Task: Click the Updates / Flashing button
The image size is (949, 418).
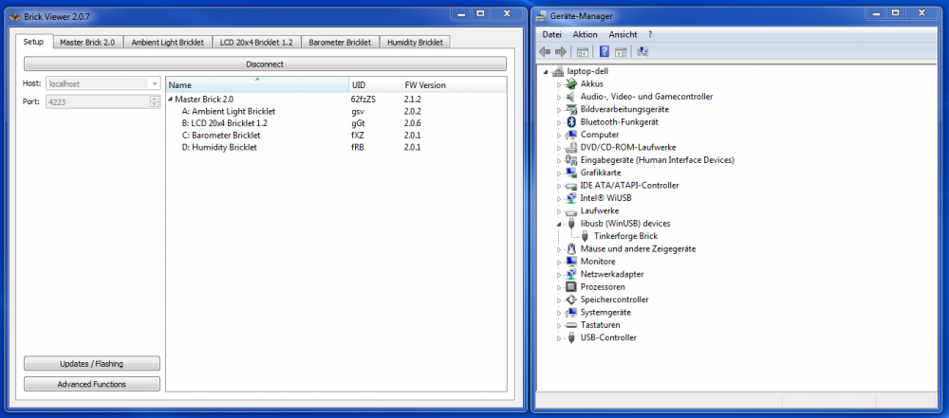Action: tap(91, 363)
